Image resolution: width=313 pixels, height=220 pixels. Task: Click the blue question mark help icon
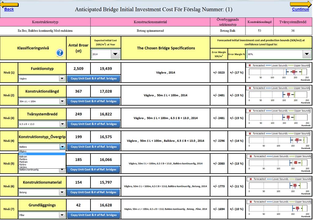[60, 53]
